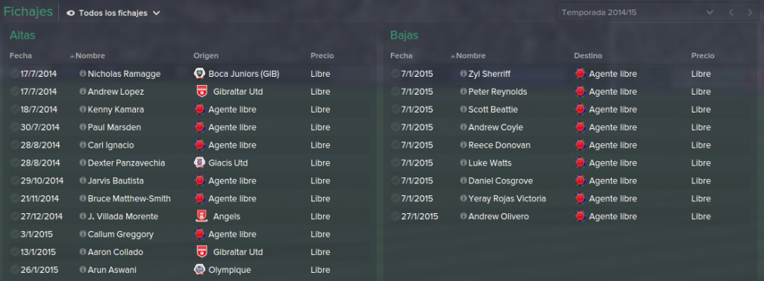Toggle checkmark for 17/7/2014 Nicholas Ramagge row
This screenshot has width=764, height=281.
15,74
